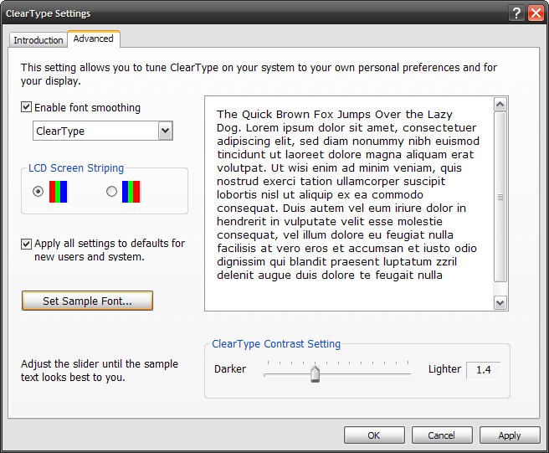Click the Lighter label
This screenshot has height=453, width=549.
coord(444,369)
